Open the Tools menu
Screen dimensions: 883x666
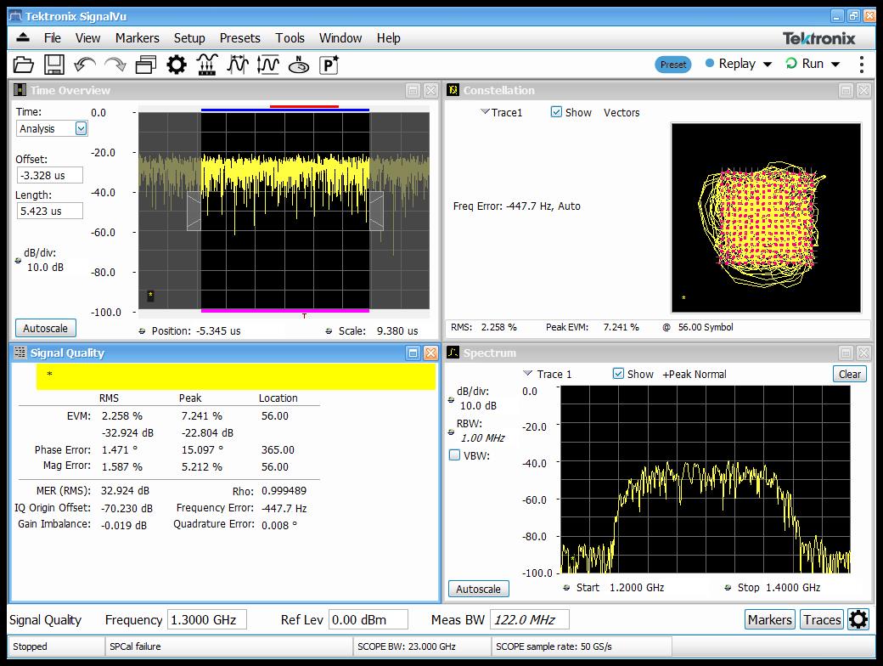tap(290, 37)
